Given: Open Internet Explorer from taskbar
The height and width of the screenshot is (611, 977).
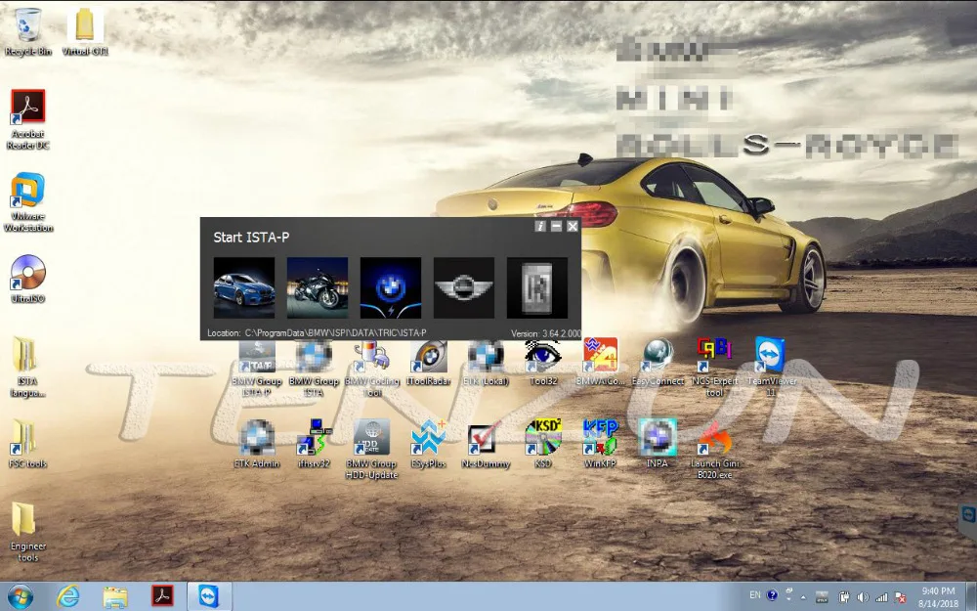Looking at the screenshot, I should [68, 596].
